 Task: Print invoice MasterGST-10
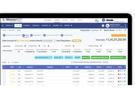[122, 74]
